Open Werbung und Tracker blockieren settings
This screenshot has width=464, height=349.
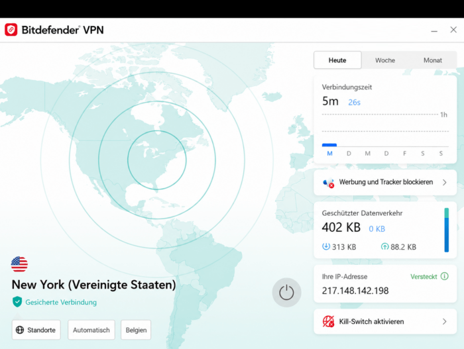(385, 183)
